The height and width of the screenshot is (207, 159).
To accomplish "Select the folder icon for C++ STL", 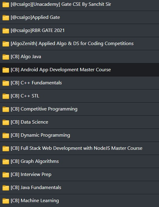I will 6,96.
